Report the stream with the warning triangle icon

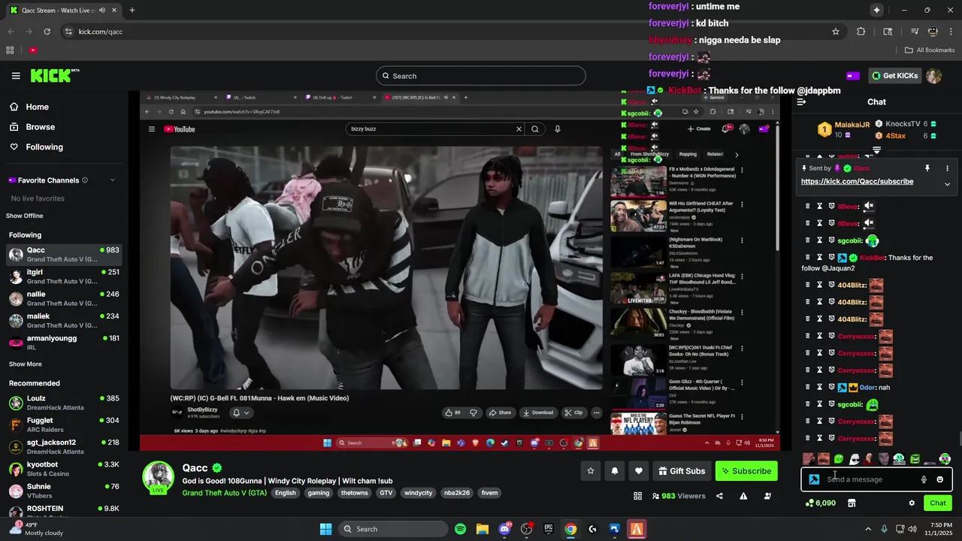coord(743,496)
